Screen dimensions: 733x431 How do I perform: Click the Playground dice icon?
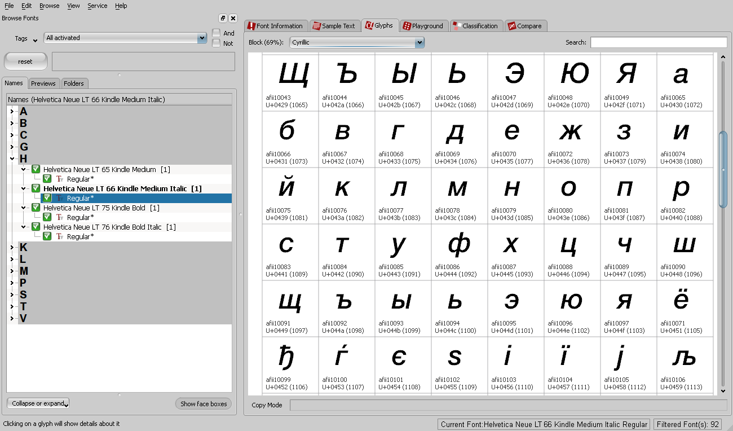click(407, 26)
